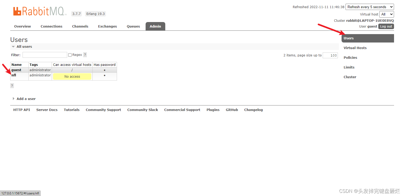Open the nfl user details
This screenshot has height=196, width=404.
(x=14, y=75)
